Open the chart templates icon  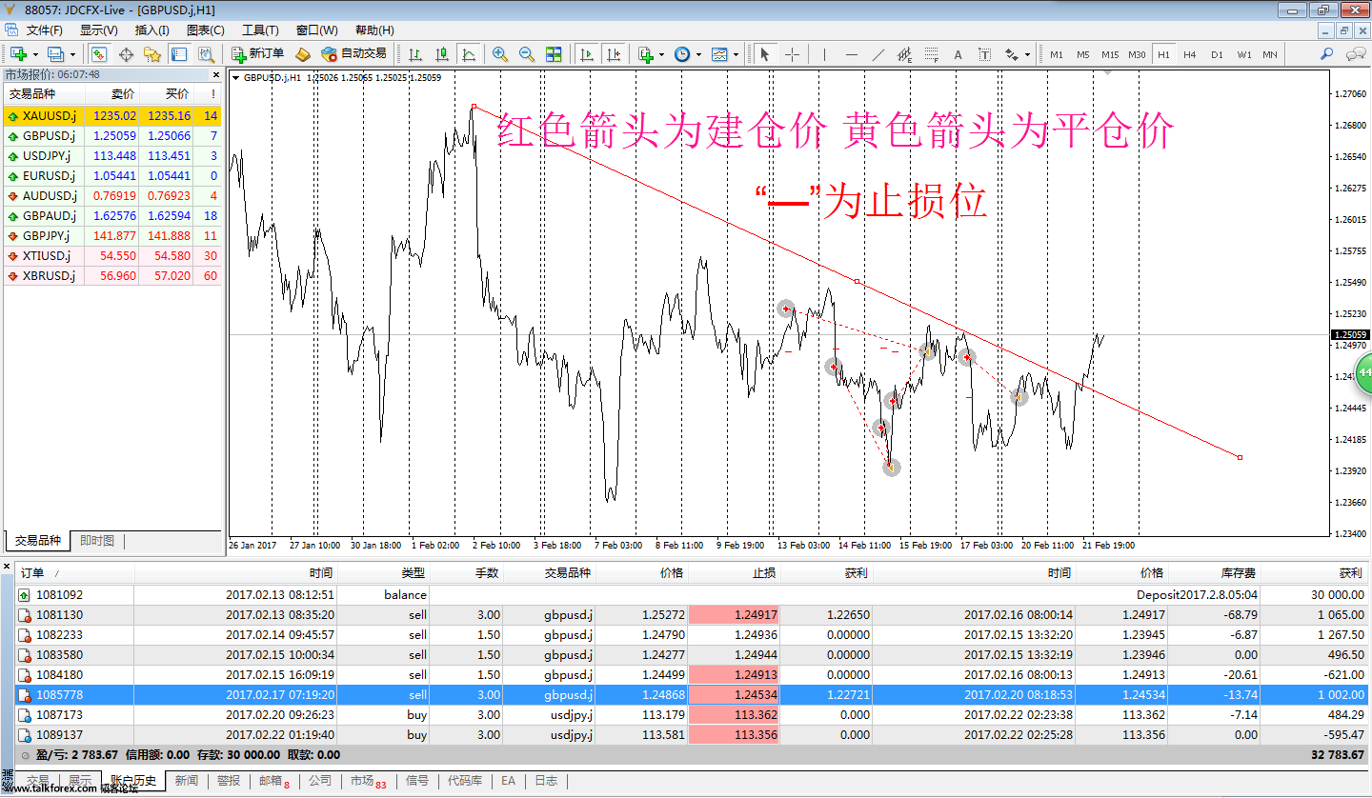(719, 54)
